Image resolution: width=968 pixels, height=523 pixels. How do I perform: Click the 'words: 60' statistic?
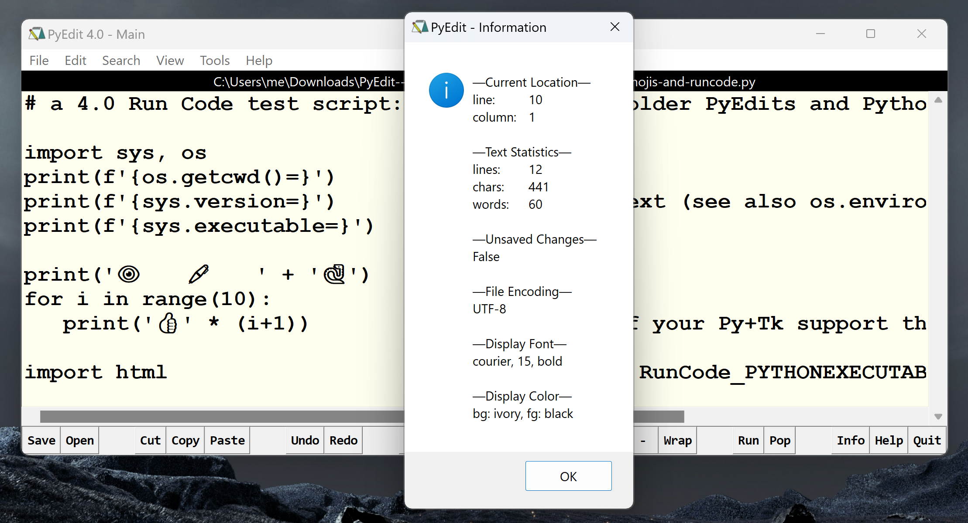[x=508, y=204]
